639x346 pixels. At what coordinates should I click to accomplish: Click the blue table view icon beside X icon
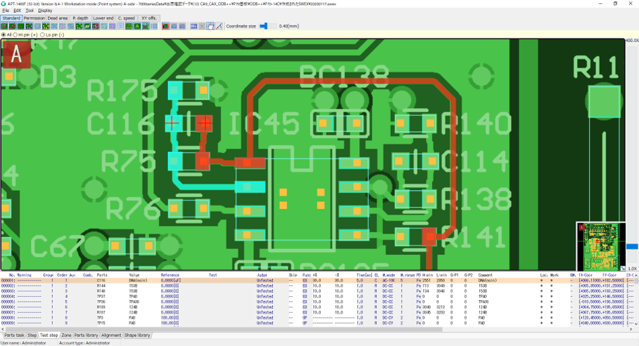(x=193, y=26)
